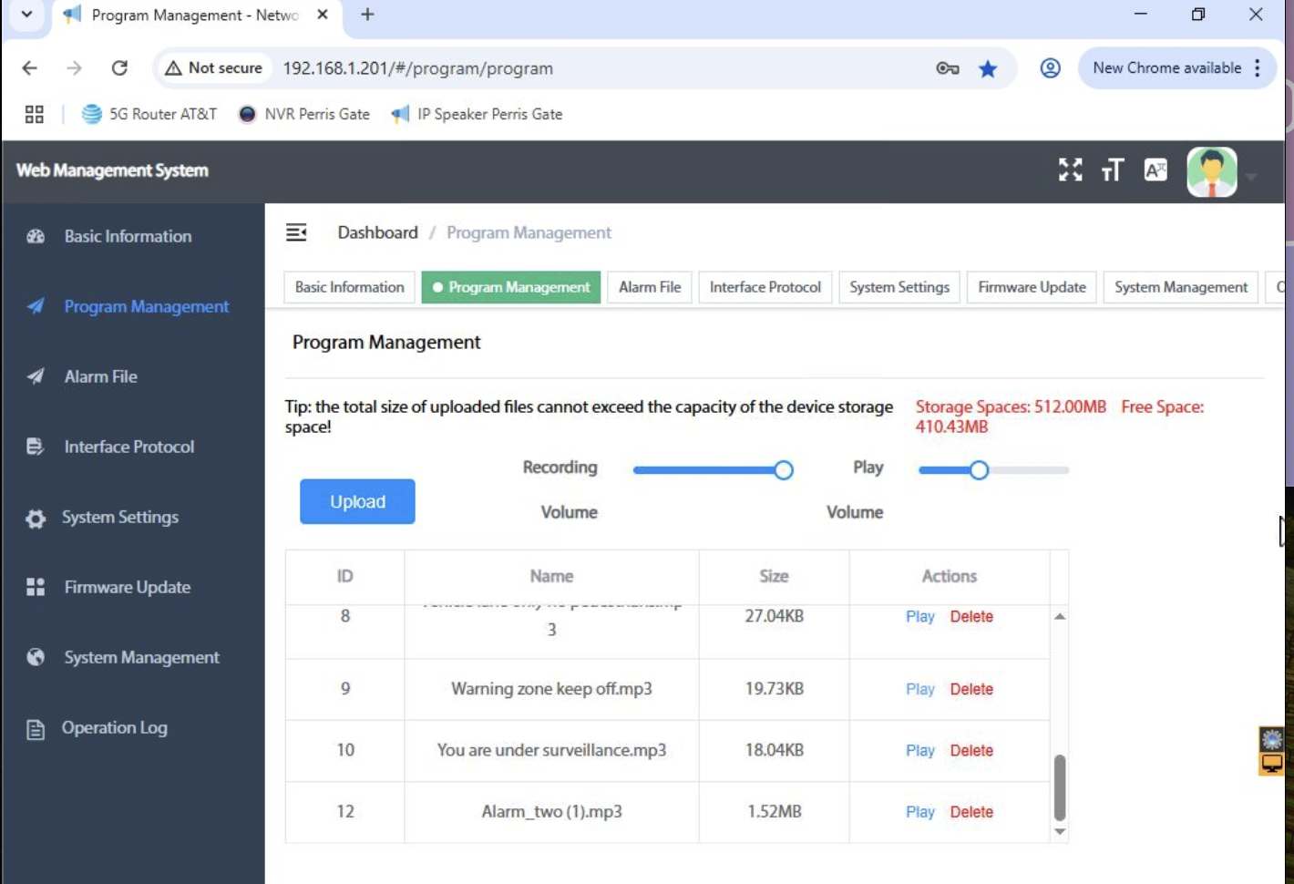This screenshot has width=1294, height=884.
Task: Click the font size icon in header
Action: click(x=1113, y=170)
